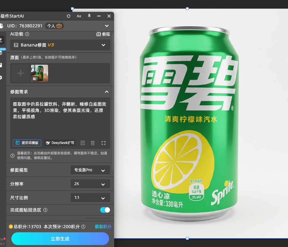Click the top-left canvas transform handle

click(x=72, y=8)
